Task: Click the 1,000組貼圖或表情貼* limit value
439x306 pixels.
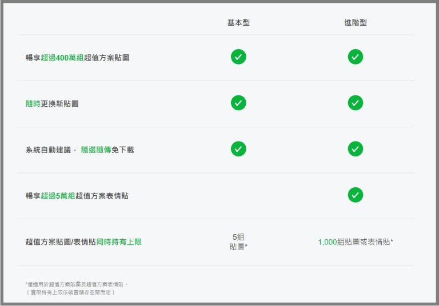Action: click(355, 242)
